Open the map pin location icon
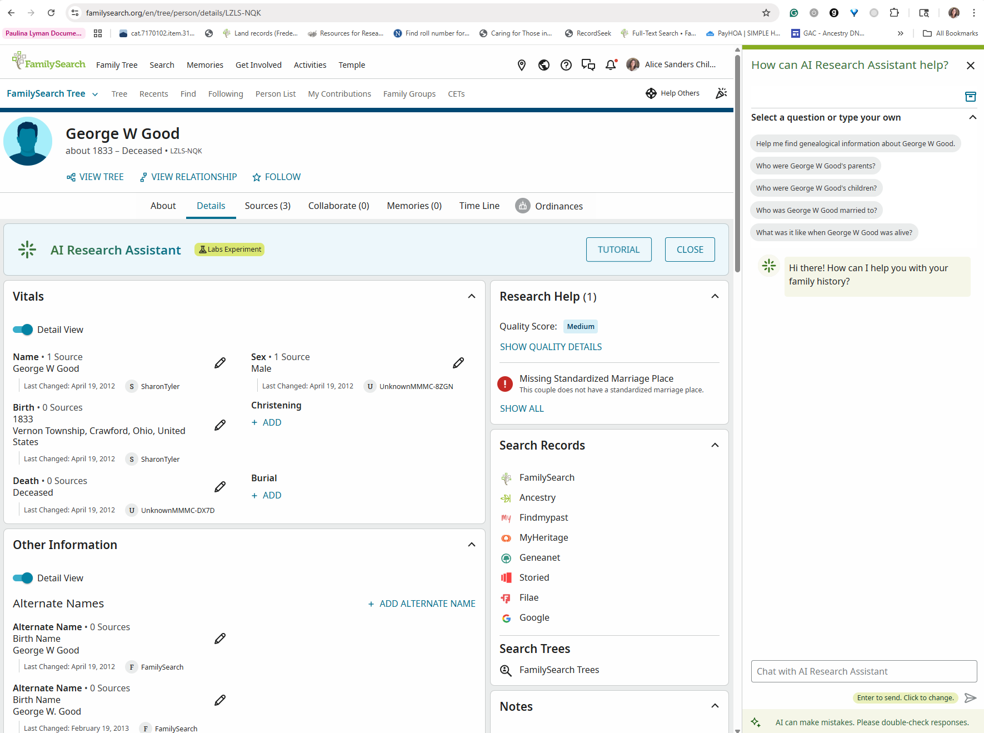 [521, 65]
